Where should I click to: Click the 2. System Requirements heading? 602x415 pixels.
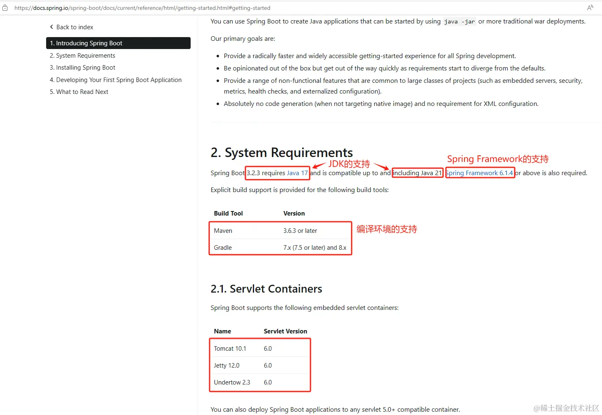pyautogui.click(x=282, y=152)
